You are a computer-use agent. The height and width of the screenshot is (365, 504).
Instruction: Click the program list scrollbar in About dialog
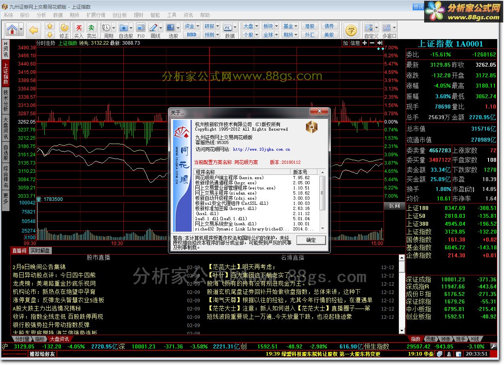pos(323,200)
